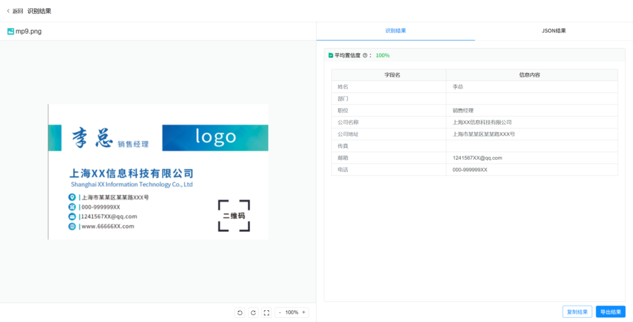Click the 100% zoom level display
Image resolution: width=633 pixels, height=322 pixels.
click(x=292, y=313)
